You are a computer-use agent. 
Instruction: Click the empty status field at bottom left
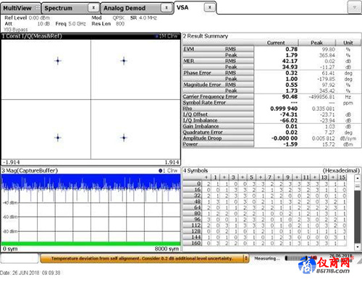coord(20,258)
